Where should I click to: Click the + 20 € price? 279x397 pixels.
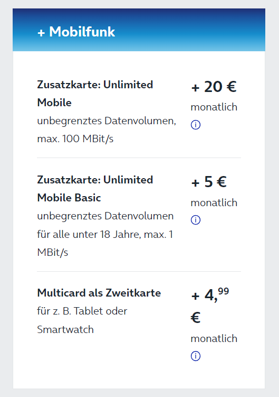click(214, 87)
